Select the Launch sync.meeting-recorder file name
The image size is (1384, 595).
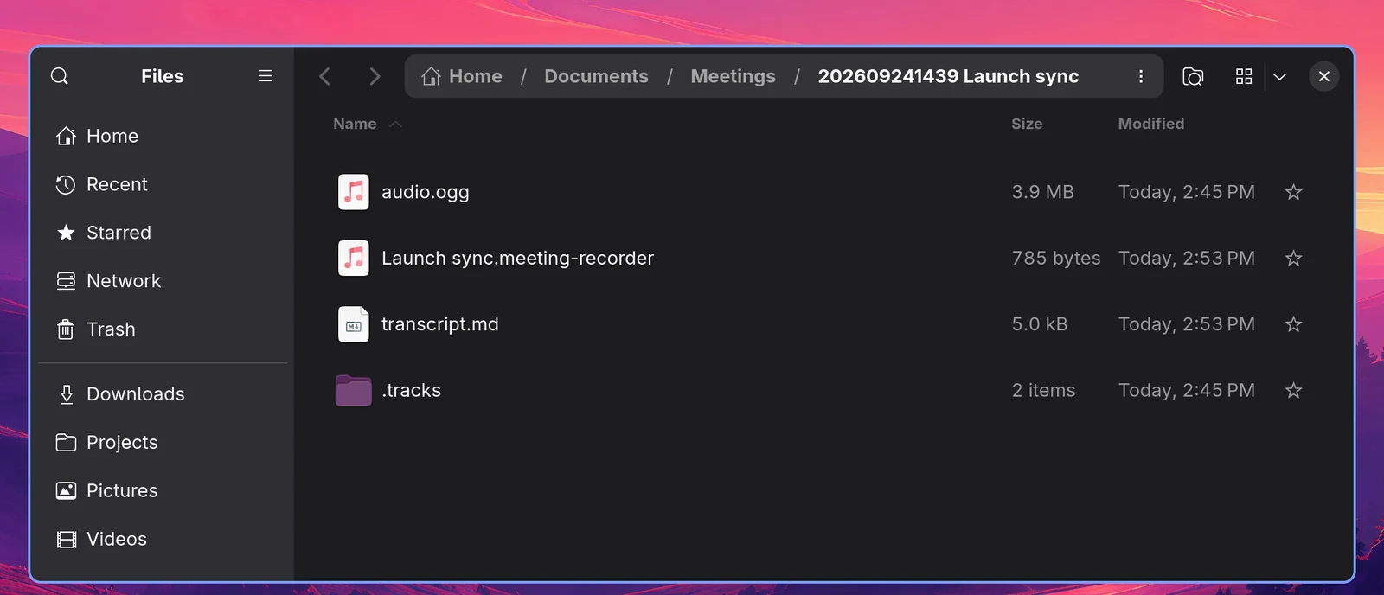coord(517,258)
